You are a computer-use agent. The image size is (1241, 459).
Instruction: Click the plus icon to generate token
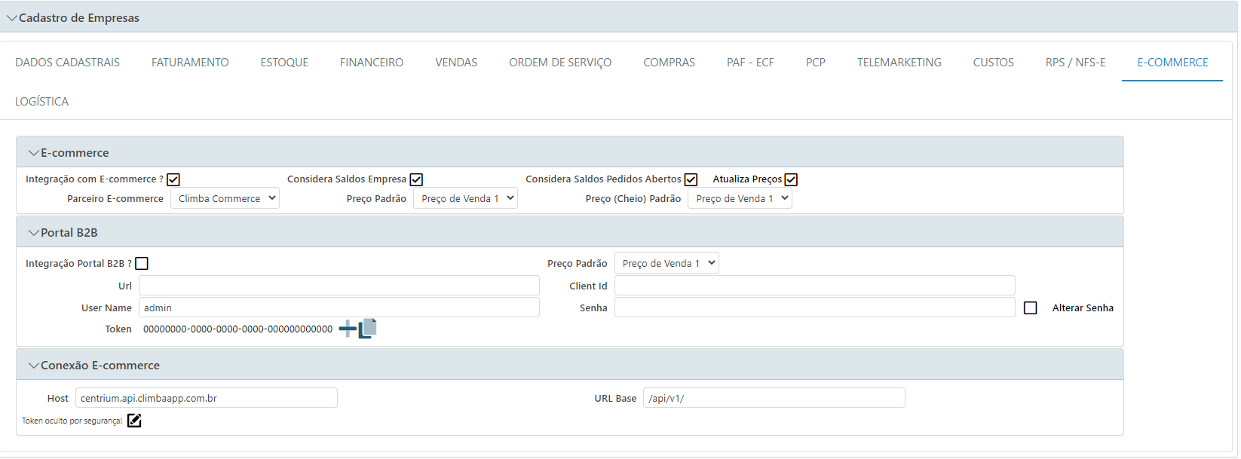tap(347, 329)
